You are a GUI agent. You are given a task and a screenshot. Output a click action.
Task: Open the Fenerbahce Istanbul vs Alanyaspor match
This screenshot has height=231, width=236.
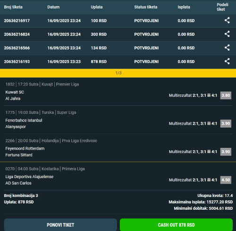24,123
